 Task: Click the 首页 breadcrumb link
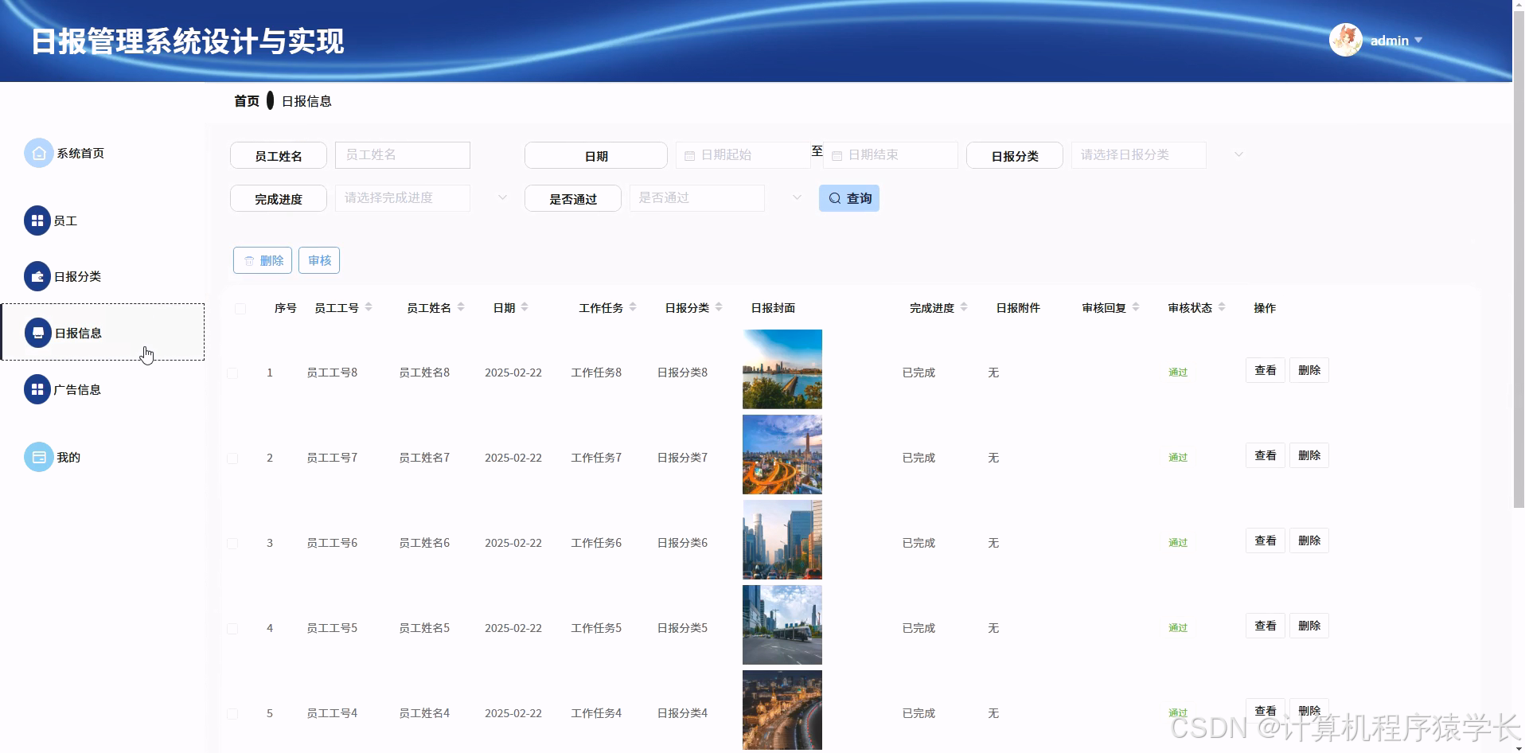pos(247,101)
